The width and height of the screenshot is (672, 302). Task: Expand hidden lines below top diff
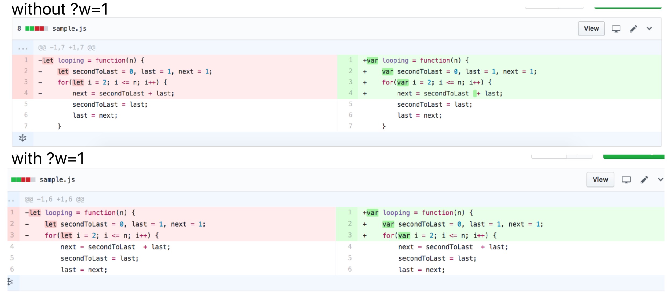click(23, 138)
